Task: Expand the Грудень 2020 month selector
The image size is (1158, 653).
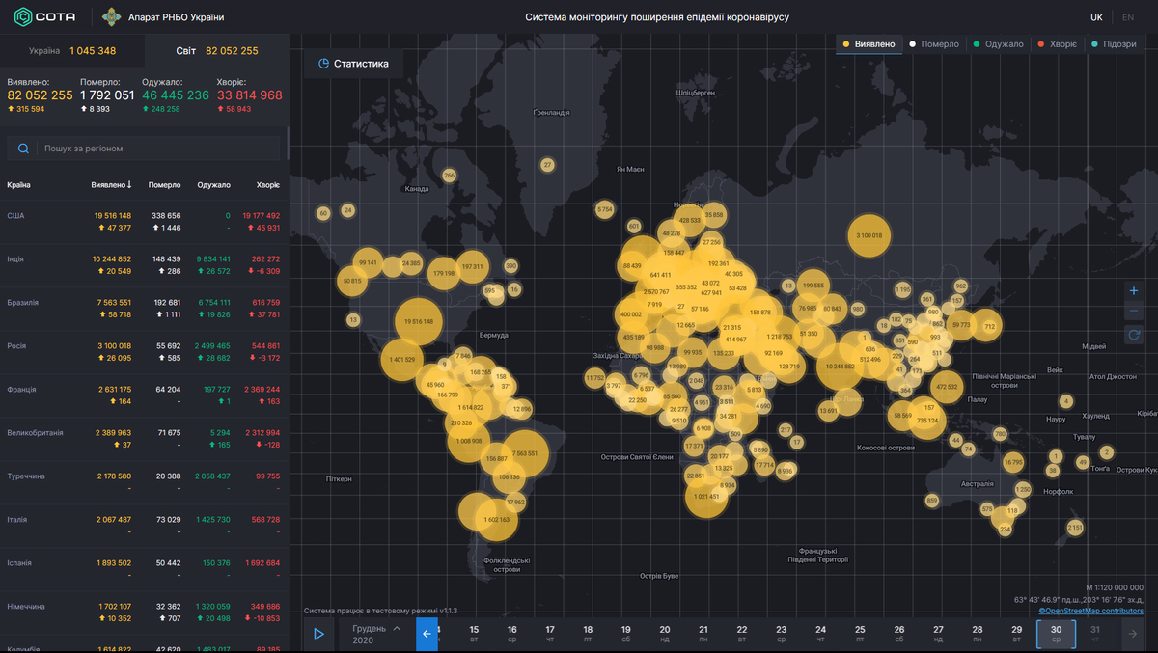Action: [x=376, y=634]
